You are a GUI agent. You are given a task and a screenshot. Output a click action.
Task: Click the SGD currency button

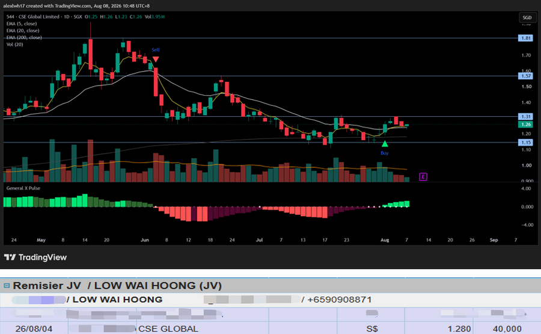527,17
